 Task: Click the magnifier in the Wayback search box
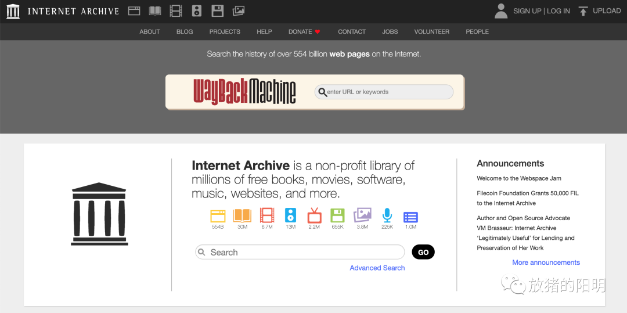click(x=322, y=92)
